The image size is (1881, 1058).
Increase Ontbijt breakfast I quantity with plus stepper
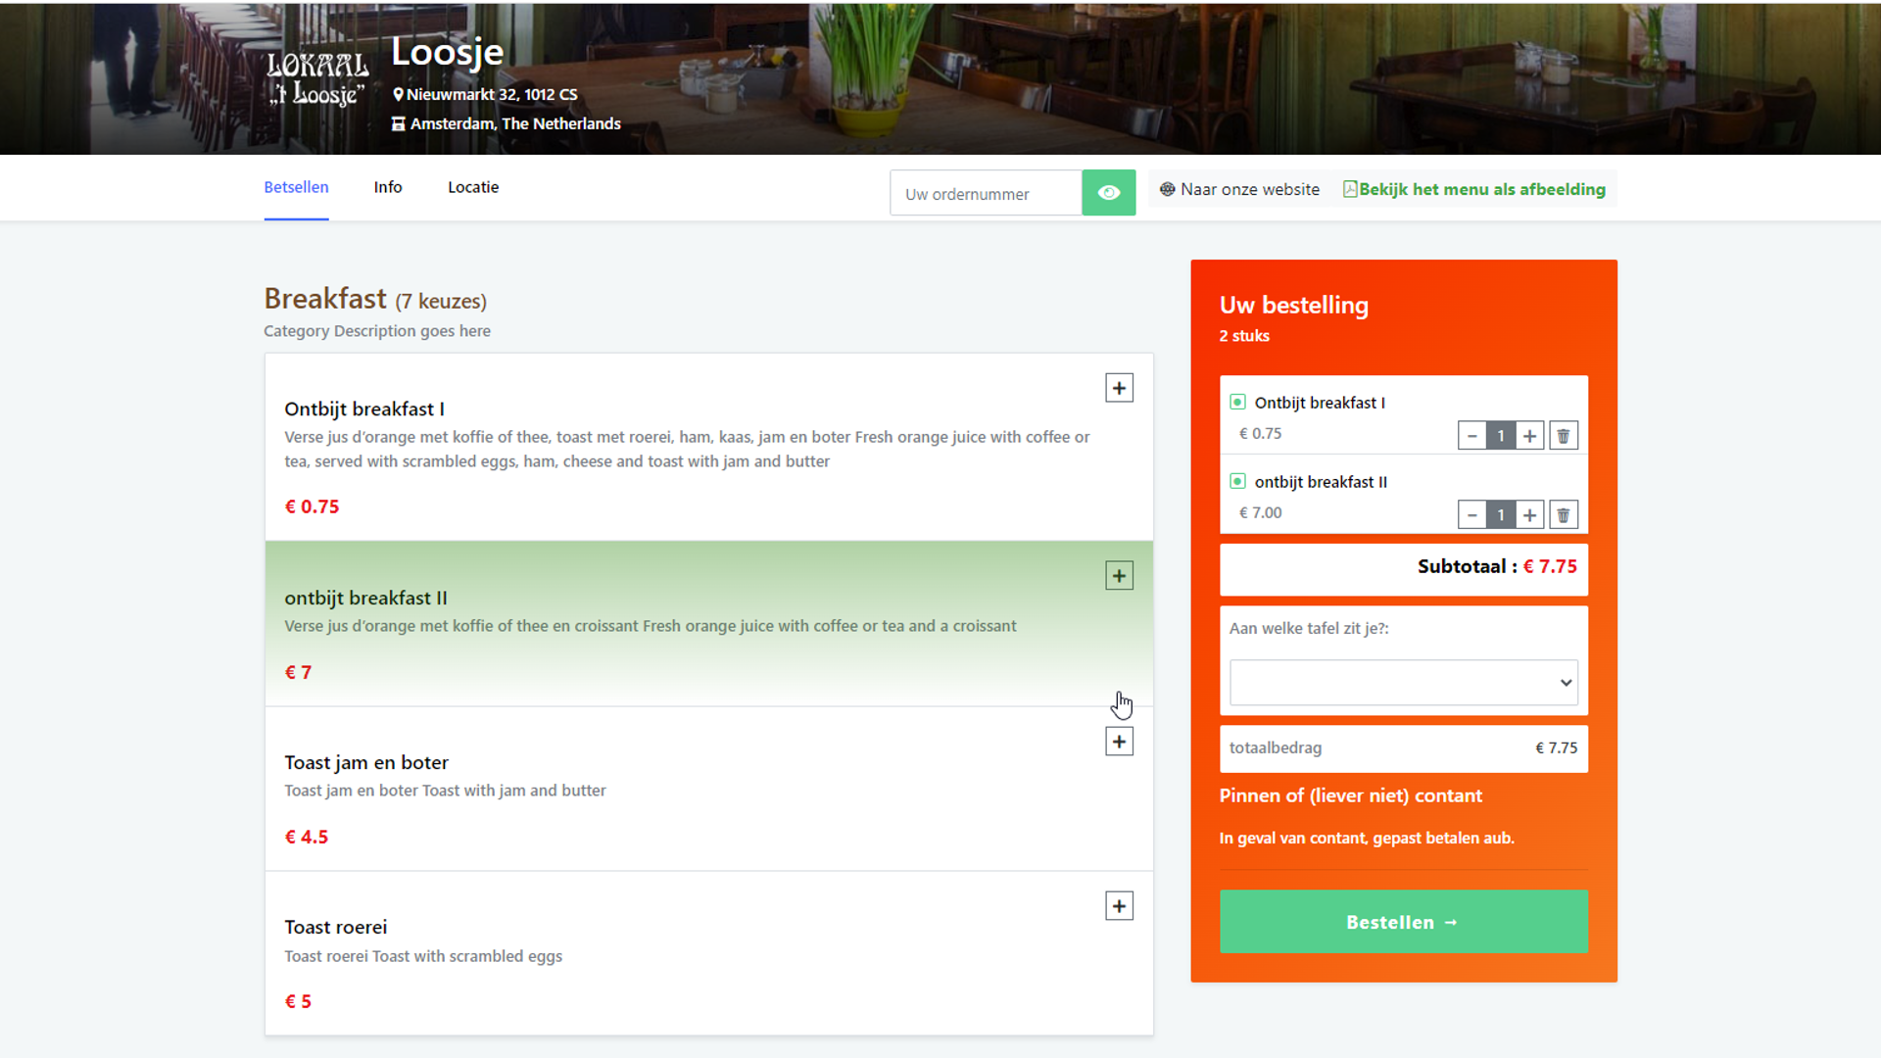[1530, 435]
